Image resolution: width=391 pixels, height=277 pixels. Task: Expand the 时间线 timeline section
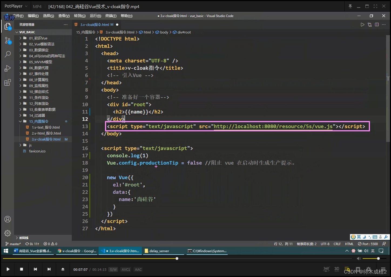tap(43, 238)
